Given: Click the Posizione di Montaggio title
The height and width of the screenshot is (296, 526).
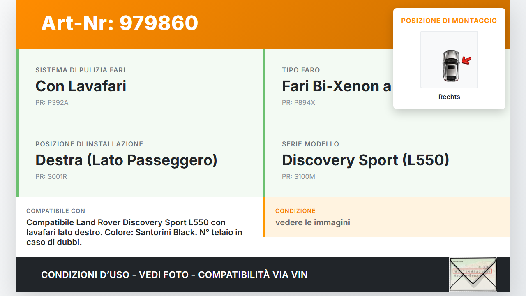Looking at the screenshot, I should (x=449, y=21).
